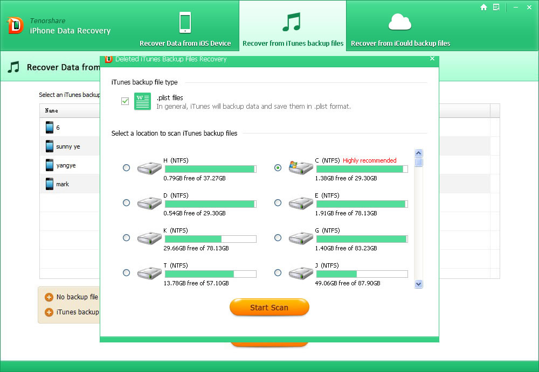Screen dimensions: 539x372
Task: Click the iPhone icon beside 'mark'
Action: point(50,184)
